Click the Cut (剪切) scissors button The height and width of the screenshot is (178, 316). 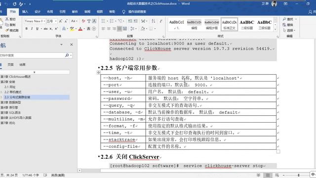[10, 19]
